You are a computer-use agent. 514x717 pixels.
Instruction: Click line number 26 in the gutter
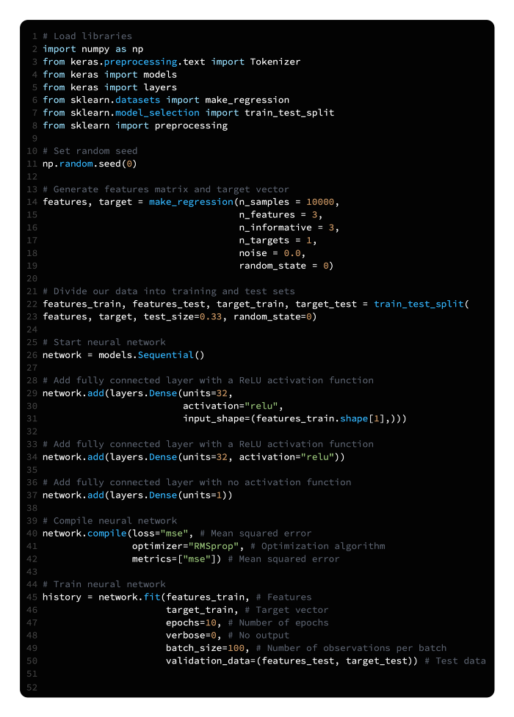[32, 355]
